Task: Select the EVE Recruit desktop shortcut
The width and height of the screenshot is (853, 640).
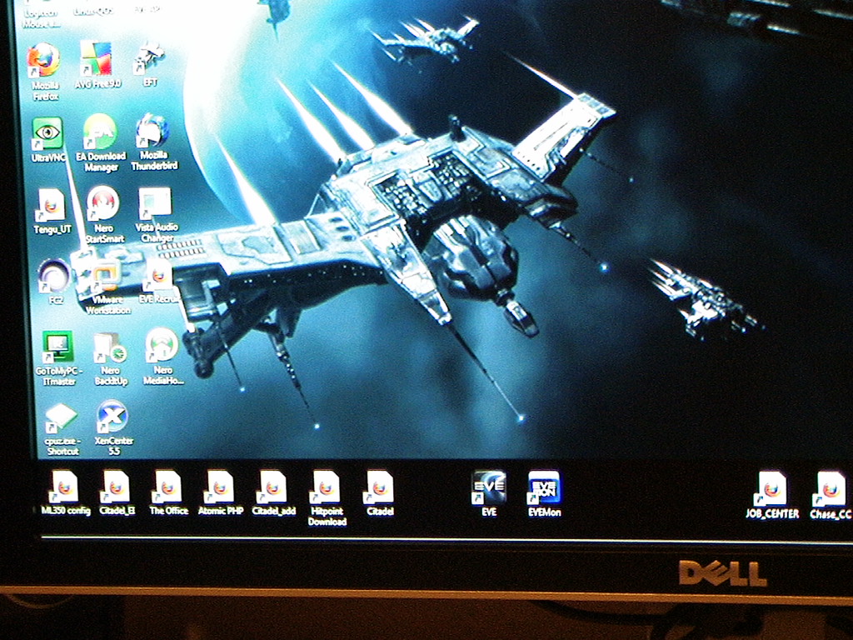Action: [159, 280]
